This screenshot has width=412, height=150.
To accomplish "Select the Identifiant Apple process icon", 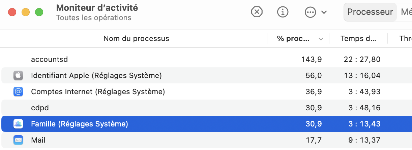I will pos(18,76).
